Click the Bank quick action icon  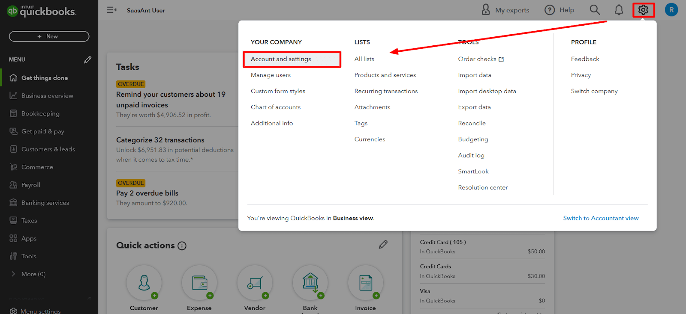(310, 283)
